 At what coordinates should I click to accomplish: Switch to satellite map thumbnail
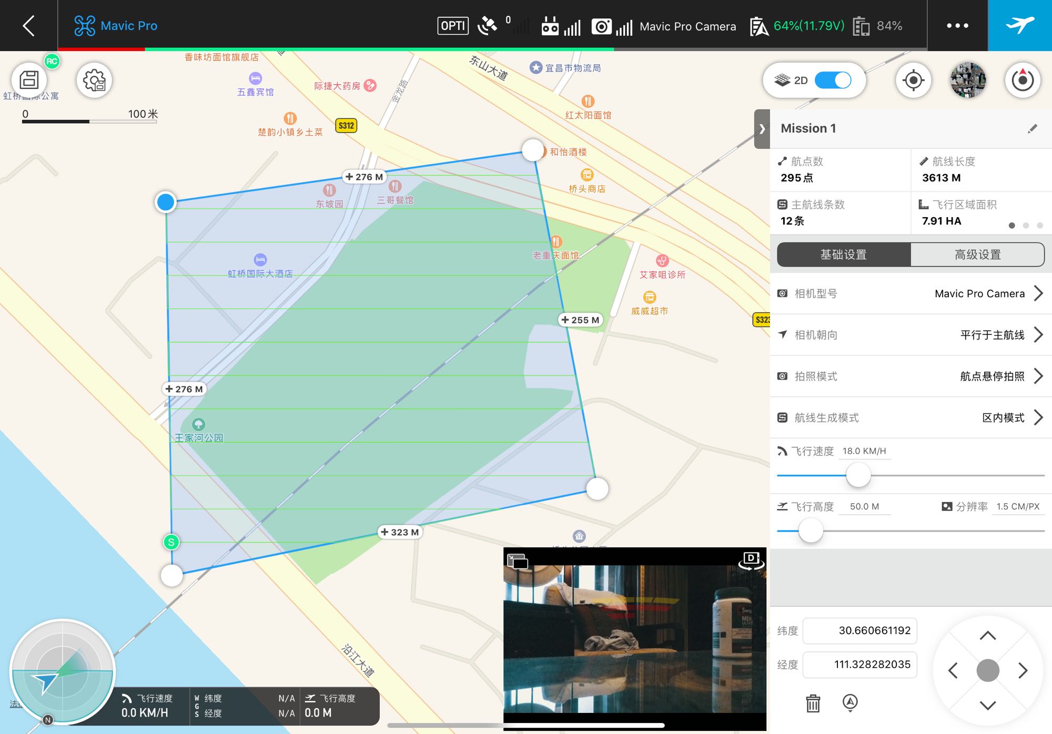pos(968,80)
